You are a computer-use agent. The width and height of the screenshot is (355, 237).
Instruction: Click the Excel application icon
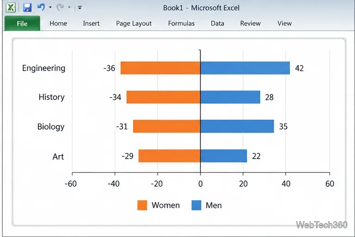click(x=11, y=7)
